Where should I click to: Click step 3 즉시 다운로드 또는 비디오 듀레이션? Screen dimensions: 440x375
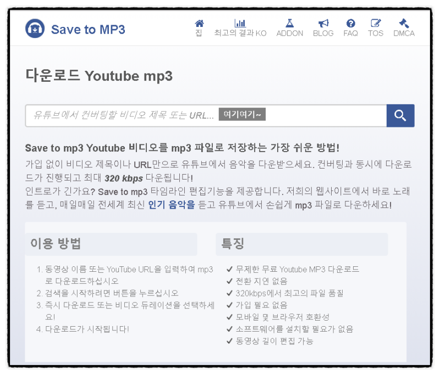(x=125, y=311)
